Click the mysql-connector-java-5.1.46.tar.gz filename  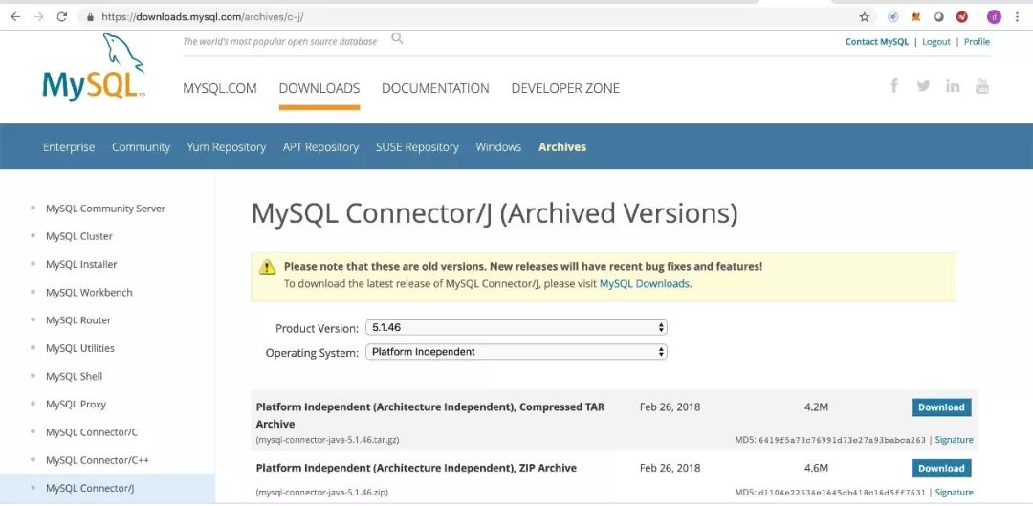(327, 439)
